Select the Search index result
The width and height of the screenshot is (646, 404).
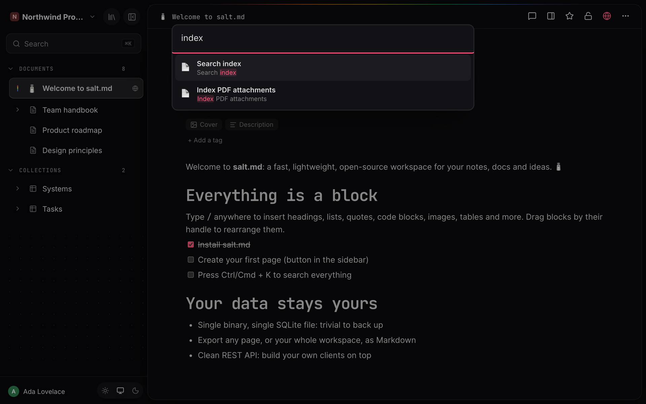pyautogui.click(x=323, y=68)
